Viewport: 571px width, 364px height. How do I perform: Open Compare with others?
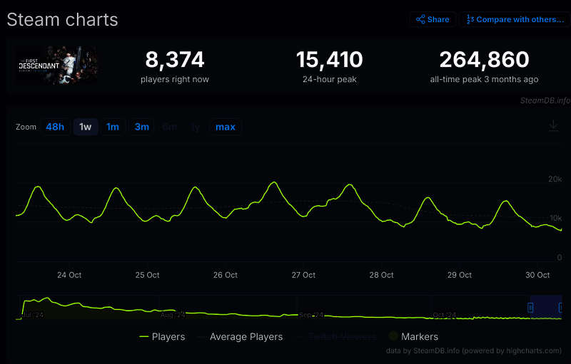coord(514,19)
